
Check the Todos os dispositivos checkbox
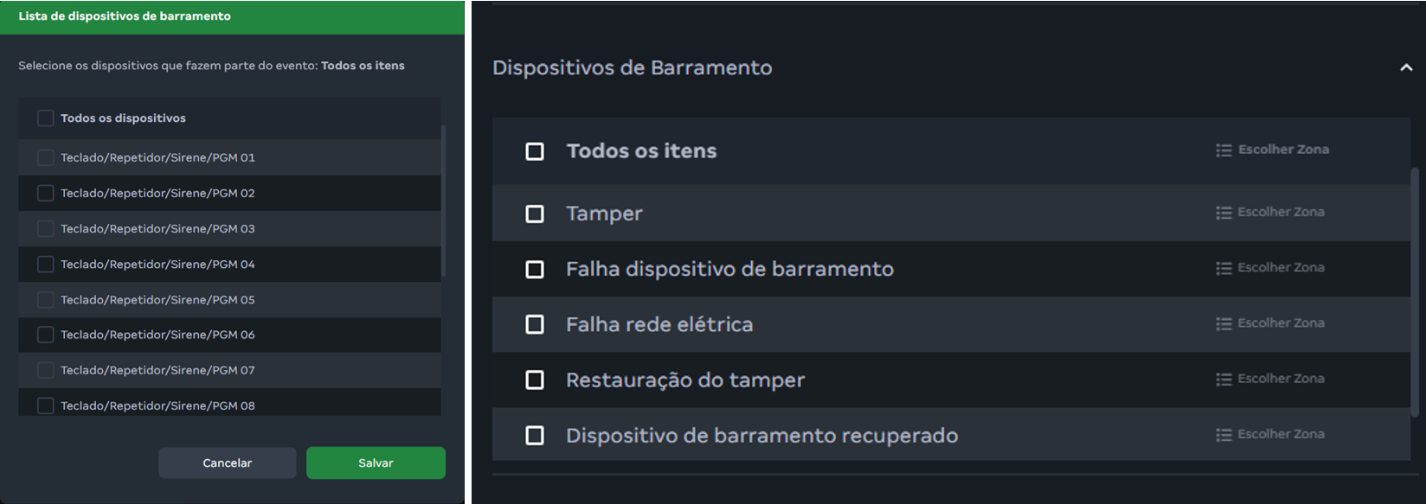click(x=46, y=118)
